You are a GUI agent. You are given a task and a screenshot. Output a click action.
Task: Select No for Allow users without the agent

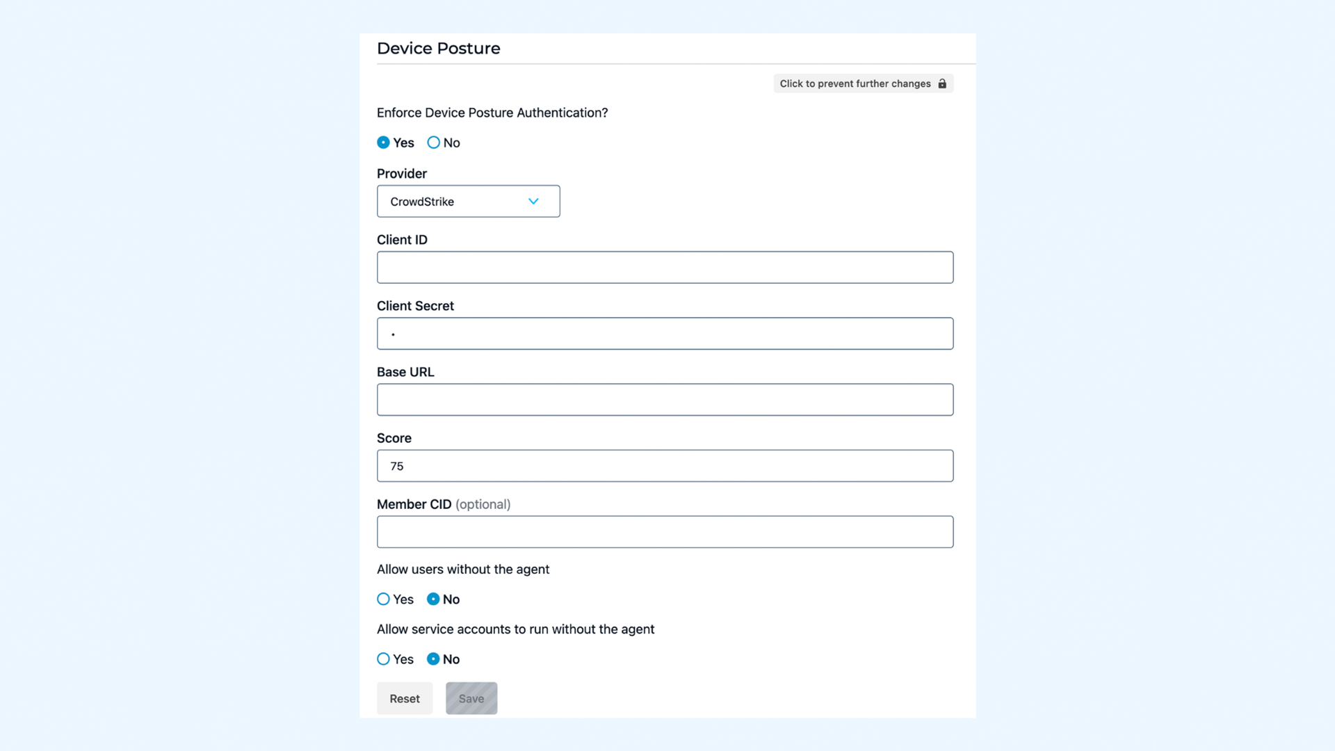click(x=434, y=599)
